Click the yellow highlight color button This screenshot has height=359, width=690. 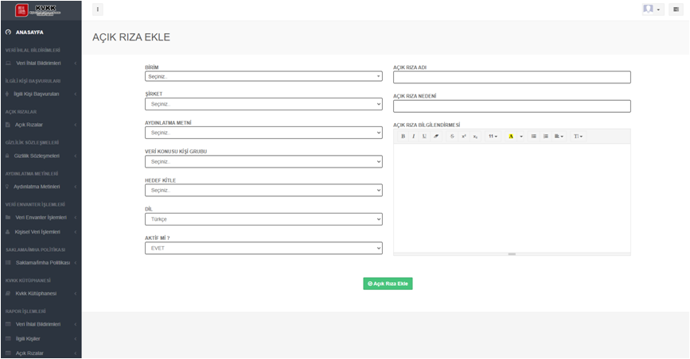(511, 137)
